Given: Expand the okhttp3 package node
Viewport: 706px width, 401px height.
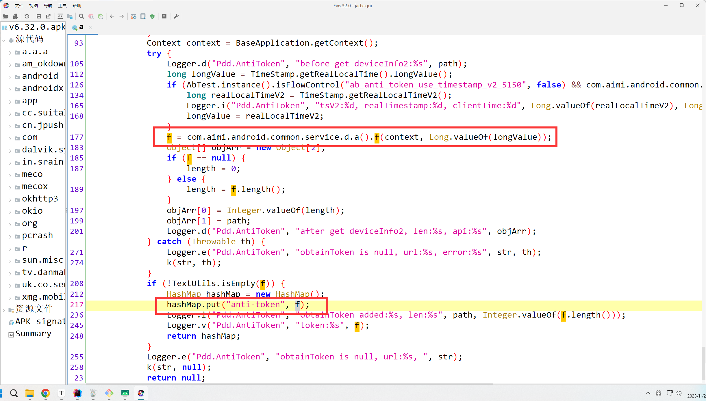Looking at the screenshot, I should [x=10, y=199].
